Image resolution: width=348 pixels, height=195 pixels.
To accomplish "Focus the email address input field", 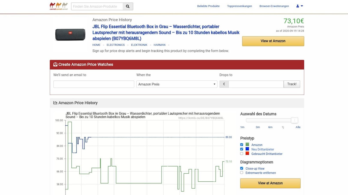I will coord(94,84).
